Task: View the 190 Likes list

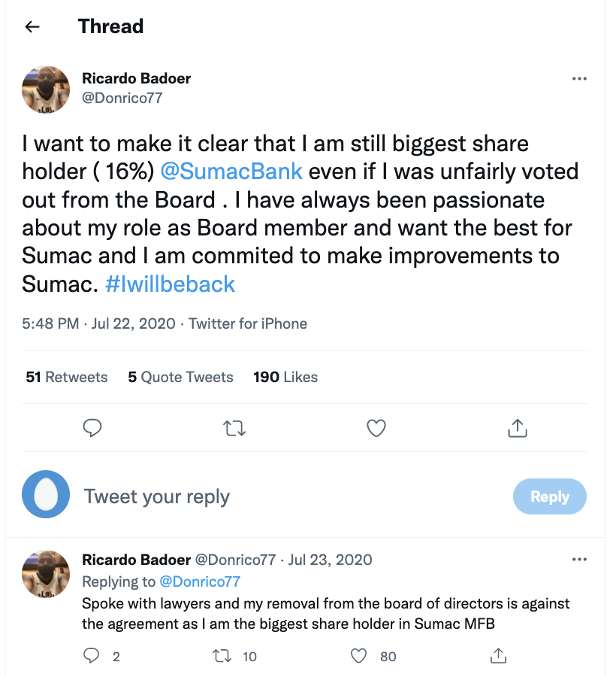Action: click(x=285, y=377)
